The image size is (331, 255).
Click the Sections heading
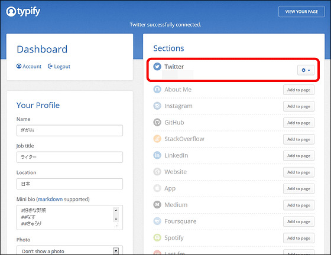(168, 48)
